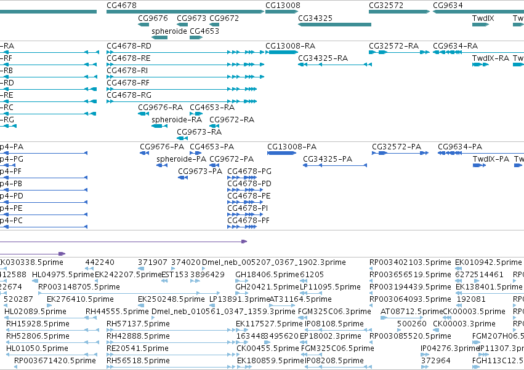
Task: Open the CG34325 gene label
Action: (x=315, y=18)
